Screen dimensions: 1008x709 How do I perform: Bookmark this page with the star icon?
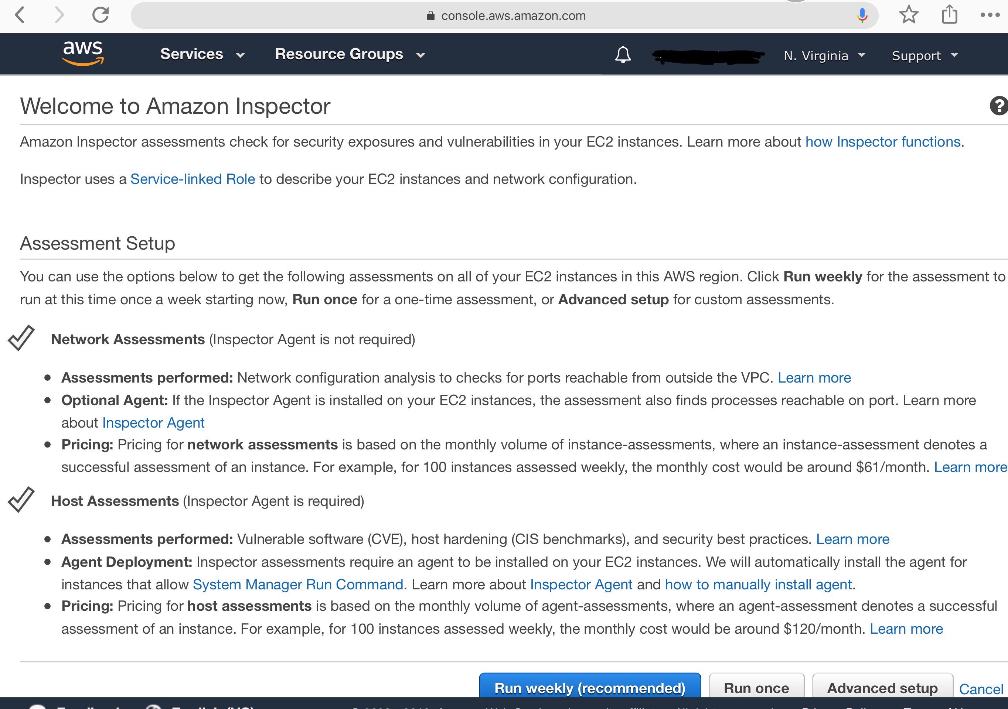[909, 15]
